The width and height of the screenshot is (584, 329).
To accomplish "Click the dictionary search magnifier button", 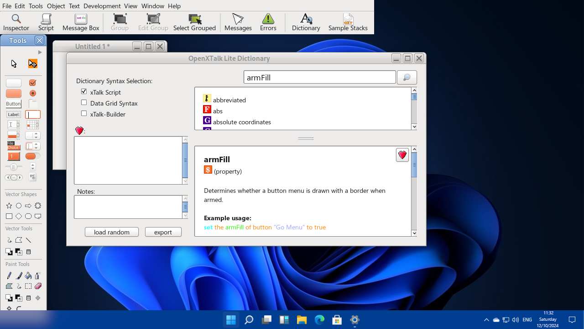I will [x=407, y=77].
